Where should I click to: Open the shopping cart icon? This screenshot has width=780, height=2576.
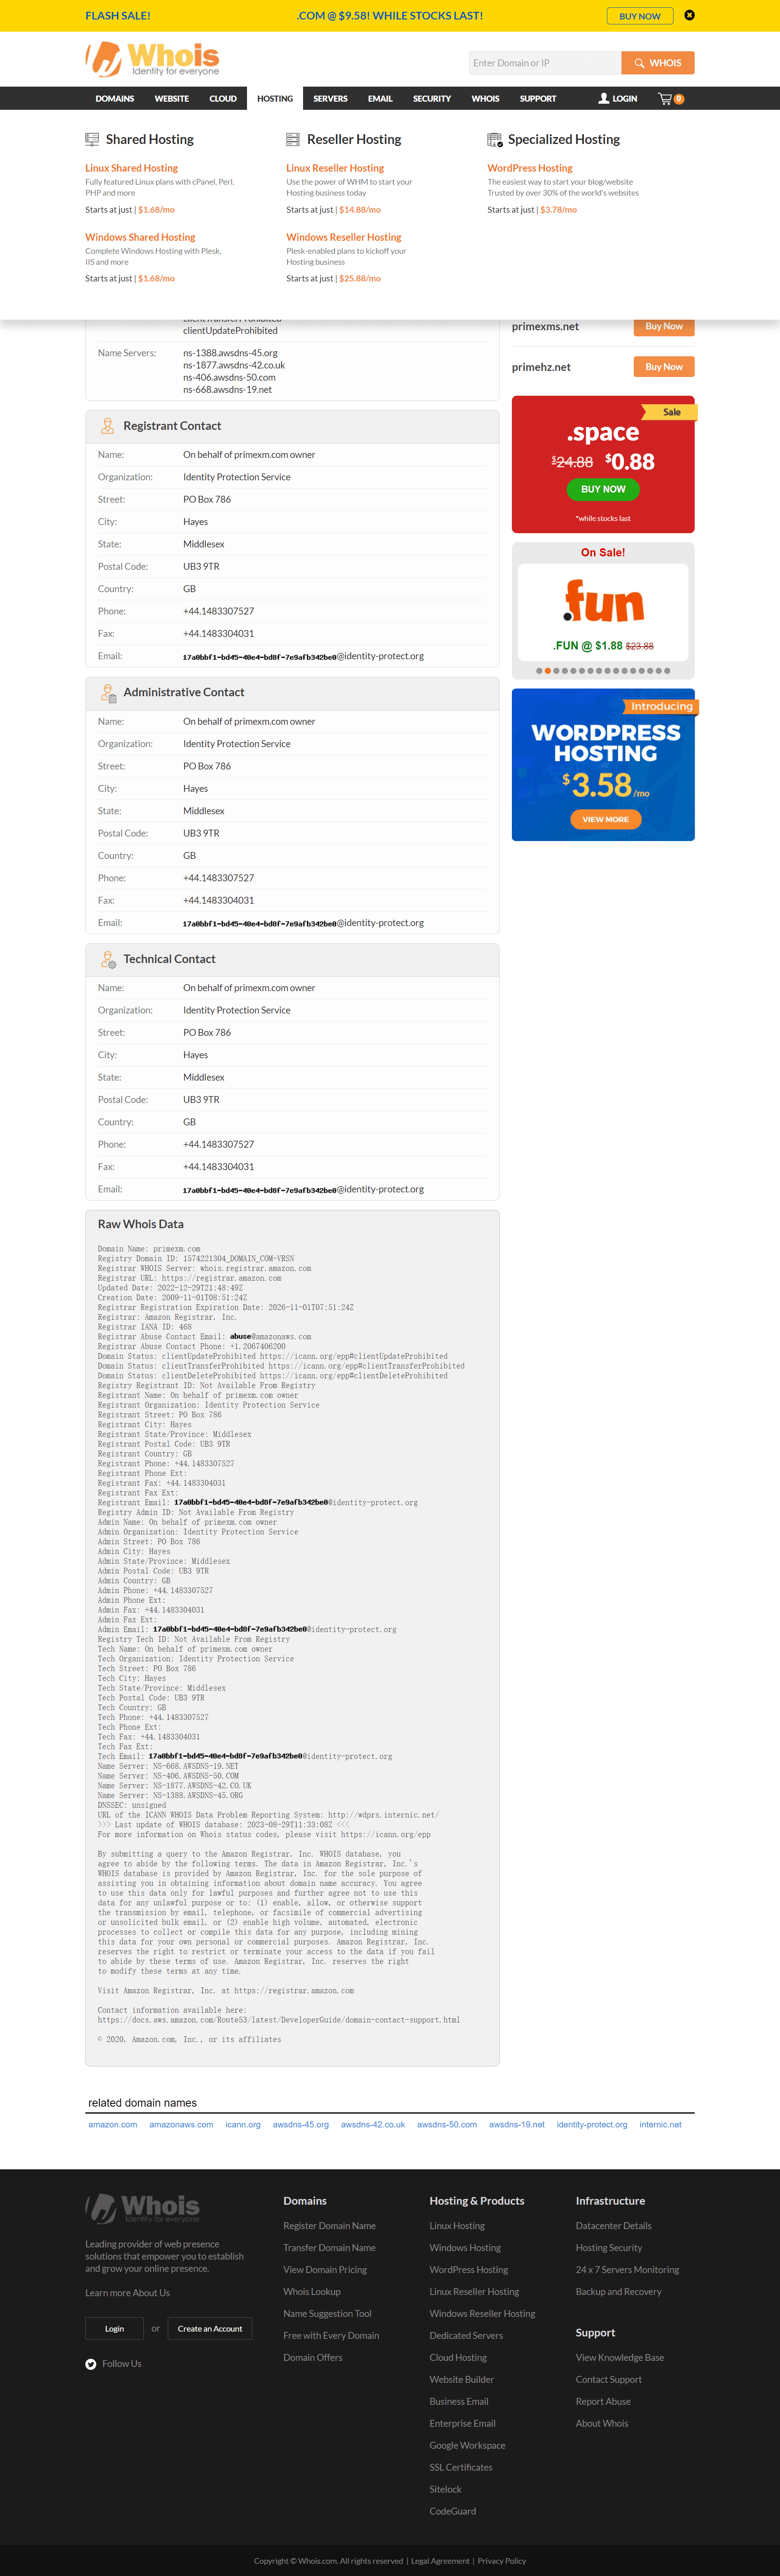click(664, 99)
